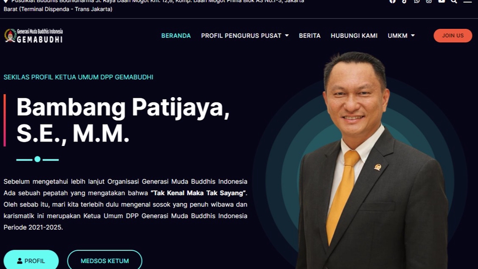Click the Profil button

click(31, 260)
